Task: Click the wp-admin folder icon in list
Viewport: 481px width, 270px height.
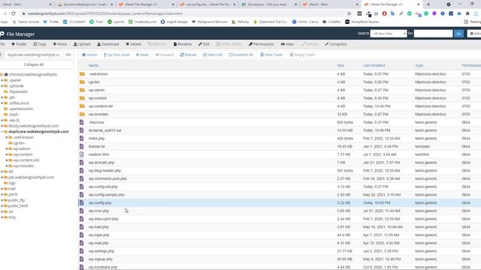Action: point(82,90)
